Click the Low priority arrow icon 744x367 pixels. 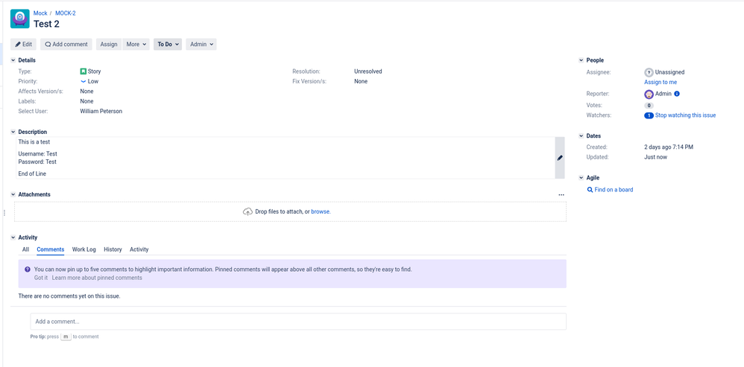click(x=83, y=81)
